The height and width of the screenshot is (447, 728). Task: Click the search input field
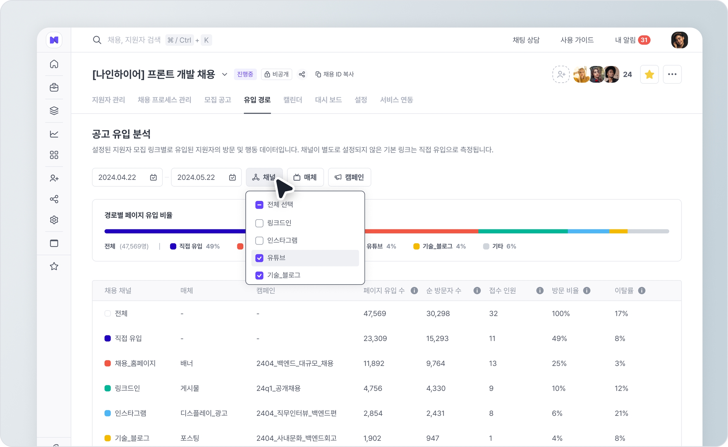(134, 40)
